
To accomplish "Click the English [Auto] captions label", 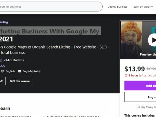I will click(x=32, y=71).
